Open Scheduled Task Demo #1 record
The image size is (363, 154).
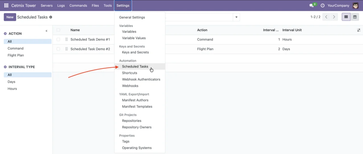click(x=90, y=39)
